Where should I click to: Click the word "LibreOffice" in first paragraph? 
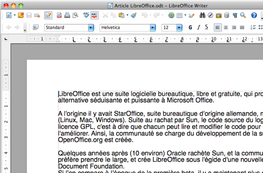(74, 94)
